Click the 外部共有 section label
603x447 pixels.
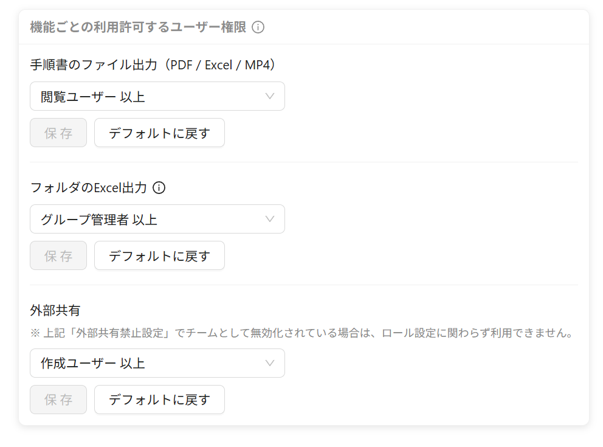tap(55, 310)
